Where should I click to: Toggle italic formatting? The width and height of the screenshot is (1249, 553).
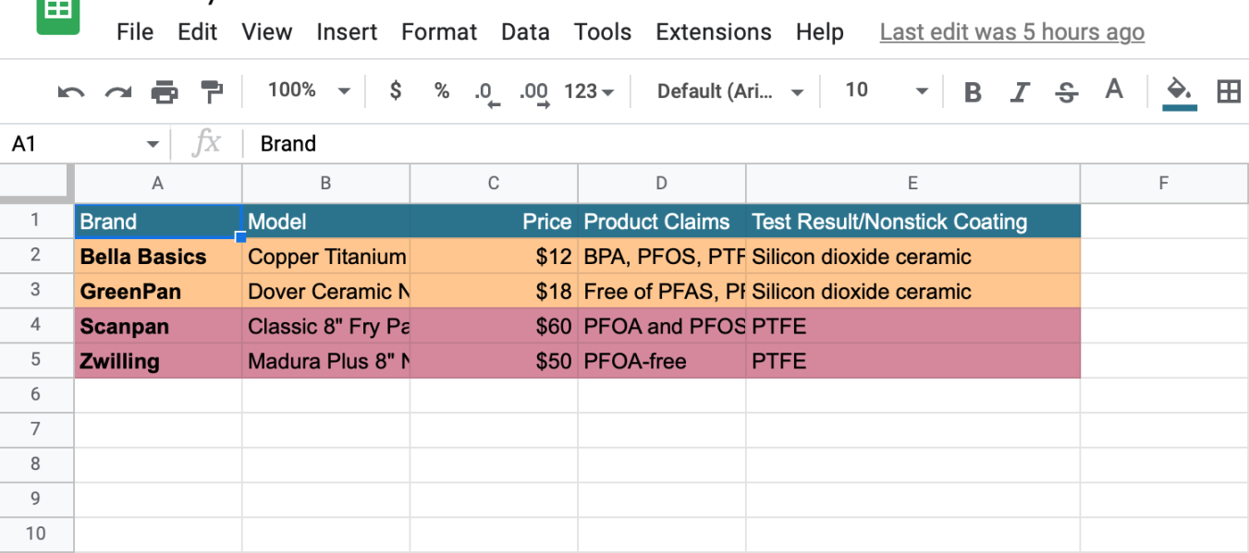click(x=1020, y=90)
